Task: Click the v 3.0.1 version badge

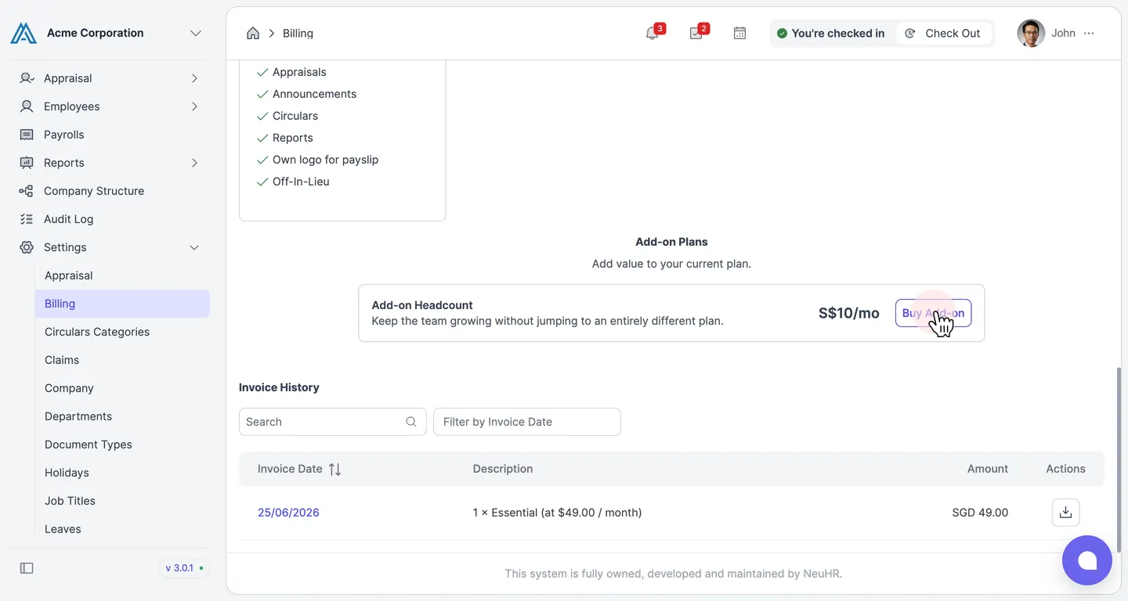Action: 184,568
